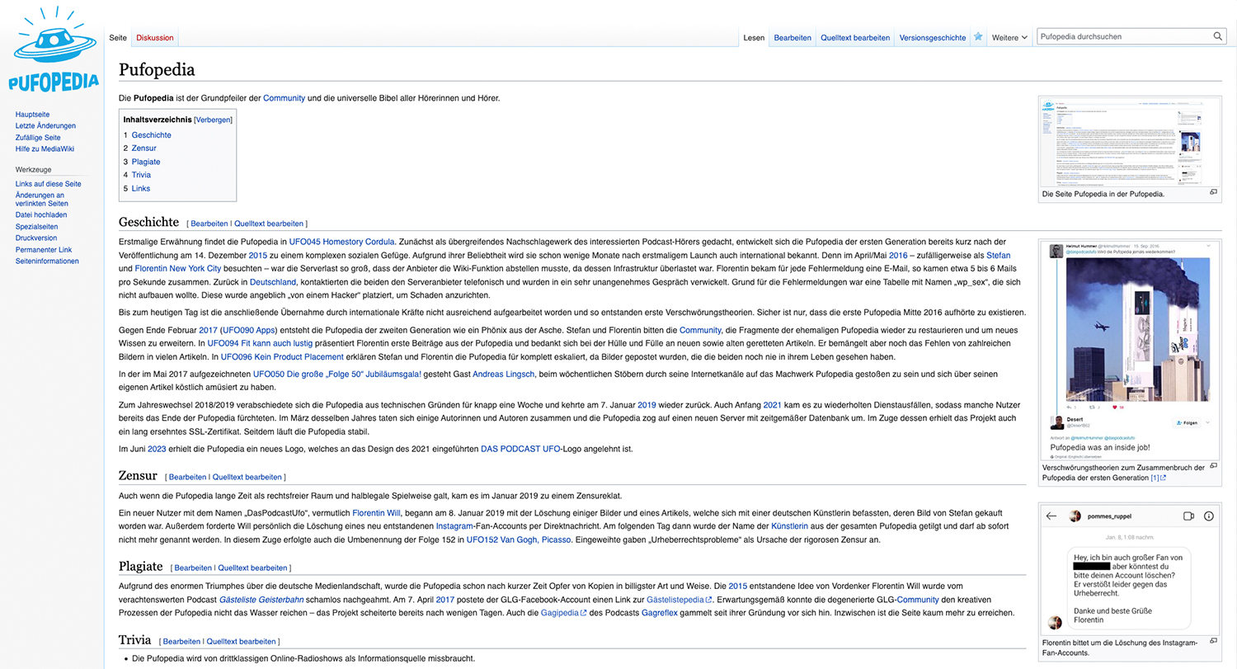Image resolution: width=1237 pixels, height=669 pixels.
Task: Click Bearbeiten next to Geschichte heading
Action: pyautogui.click(x=209, y=224)
